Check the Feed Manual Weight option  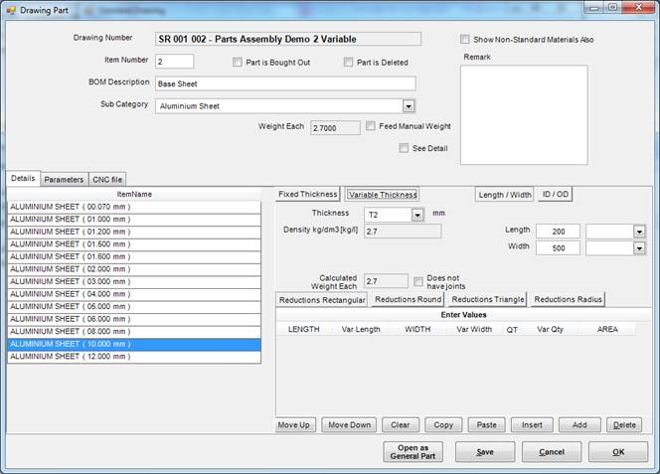pyautogui.click(x=371, y=126)
